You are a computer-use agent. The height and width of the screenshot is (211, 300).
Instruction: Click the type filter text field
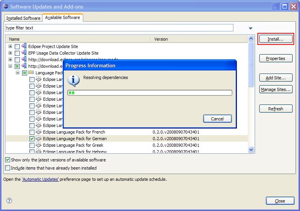click(119, 28)
